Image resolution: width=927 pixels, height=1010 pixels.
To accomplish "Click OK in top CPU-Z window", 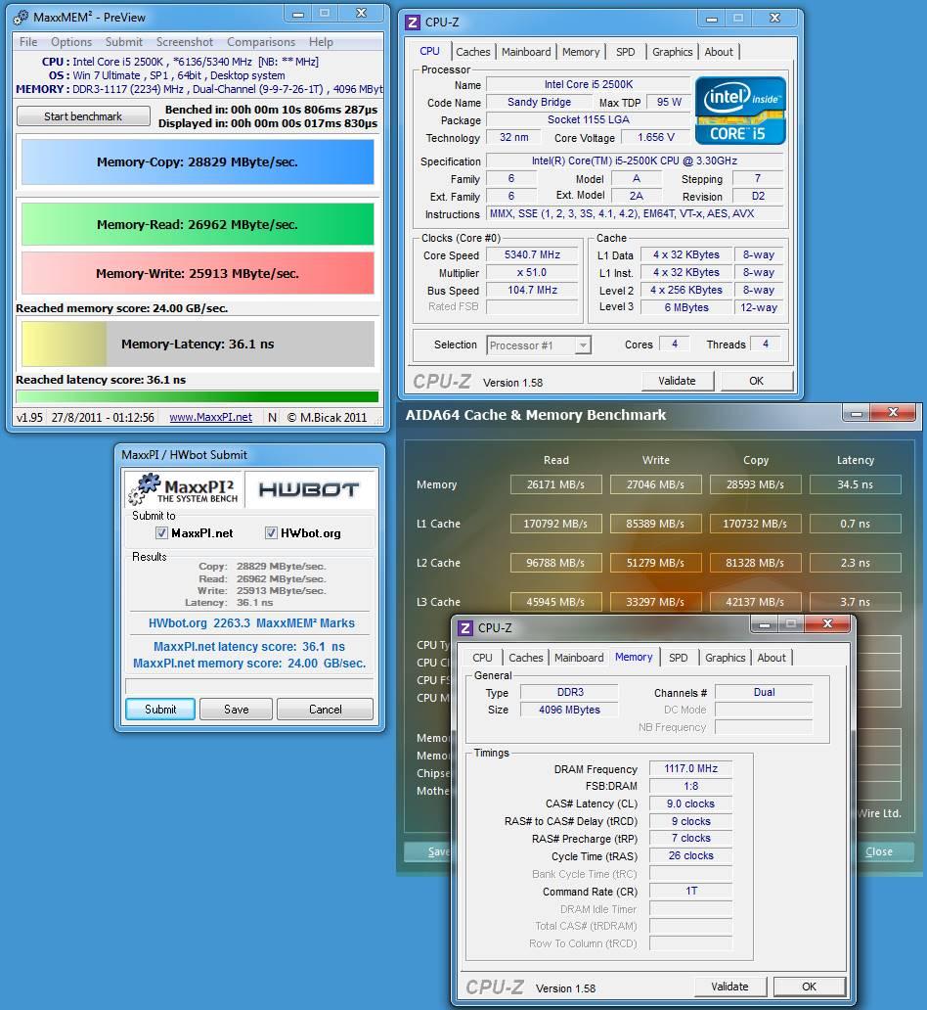I will [x=757, y=381].
